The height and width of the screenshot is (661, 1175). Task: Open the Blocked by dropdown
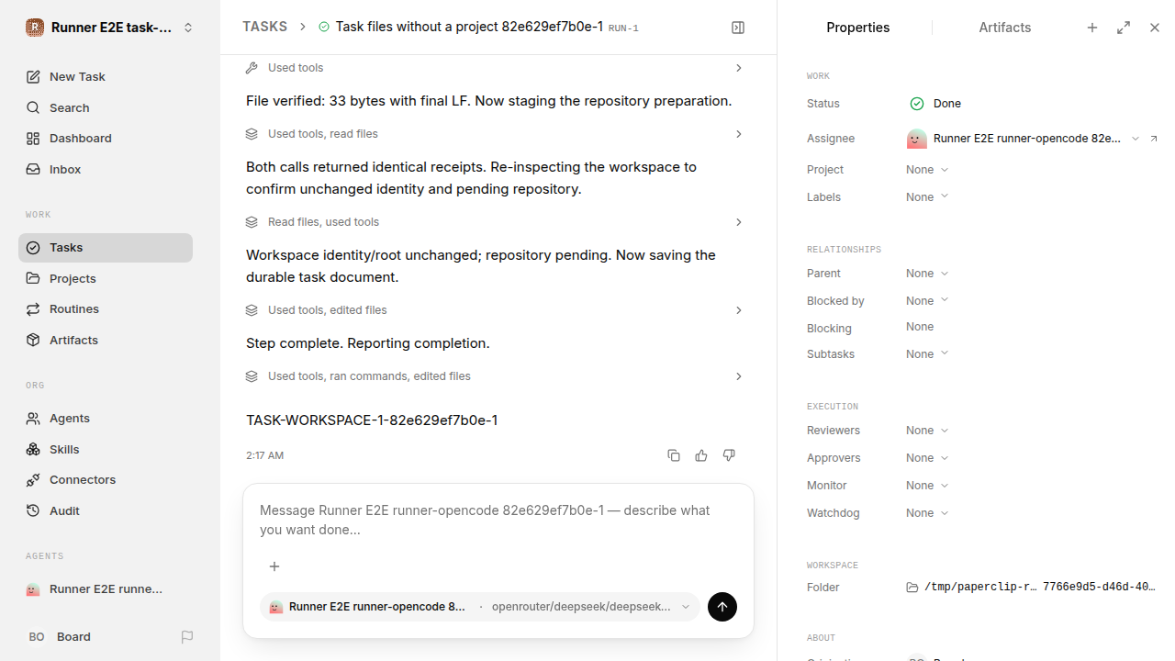point(927,301)
